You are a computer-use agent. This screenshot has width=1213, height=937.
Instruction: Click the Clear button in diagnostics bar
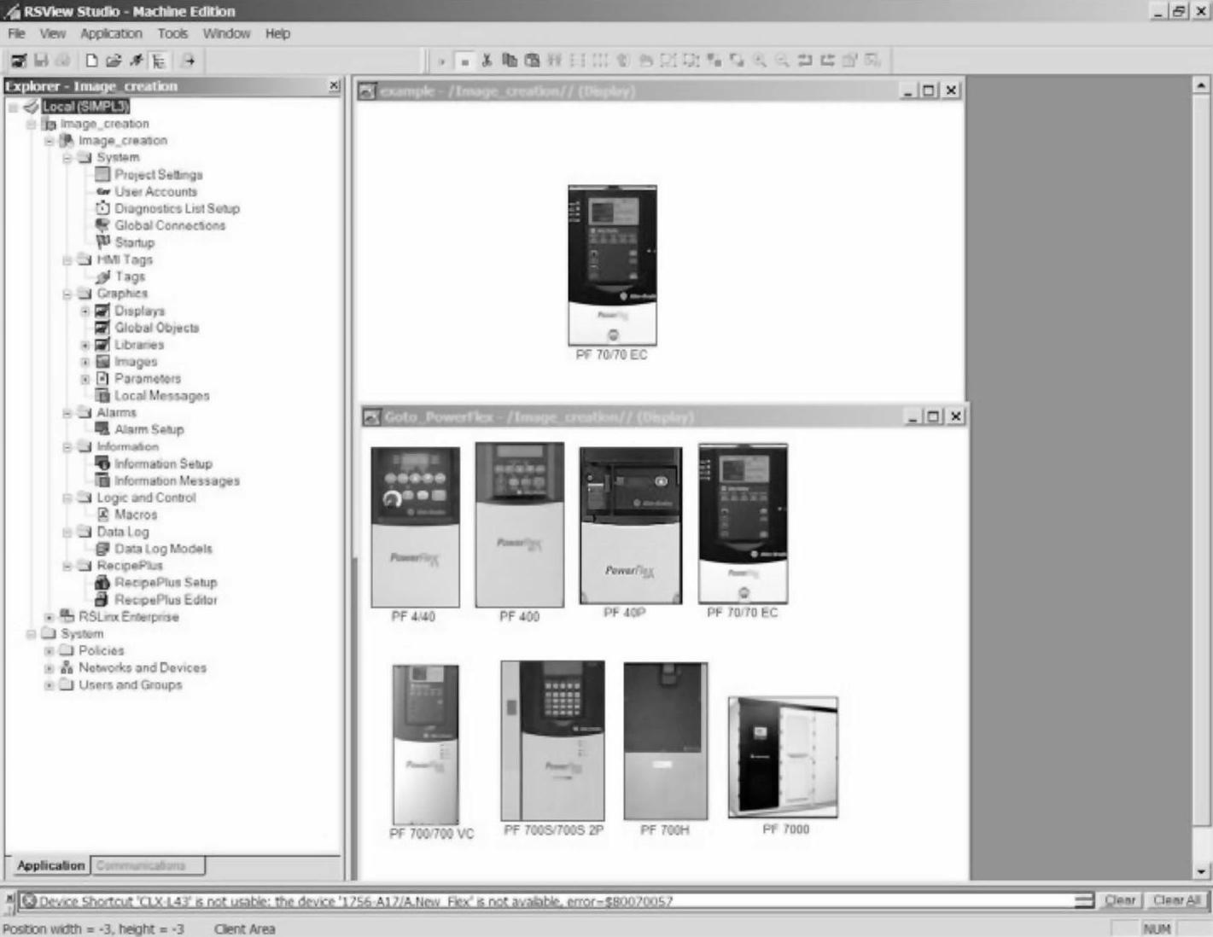tap(1119, 900)
